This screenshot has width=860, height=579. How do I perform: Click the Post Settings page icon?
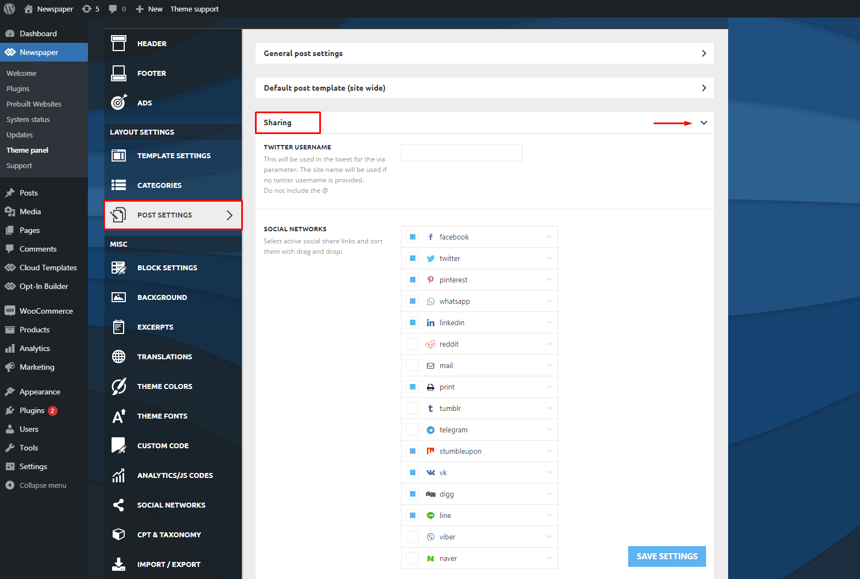118,215
